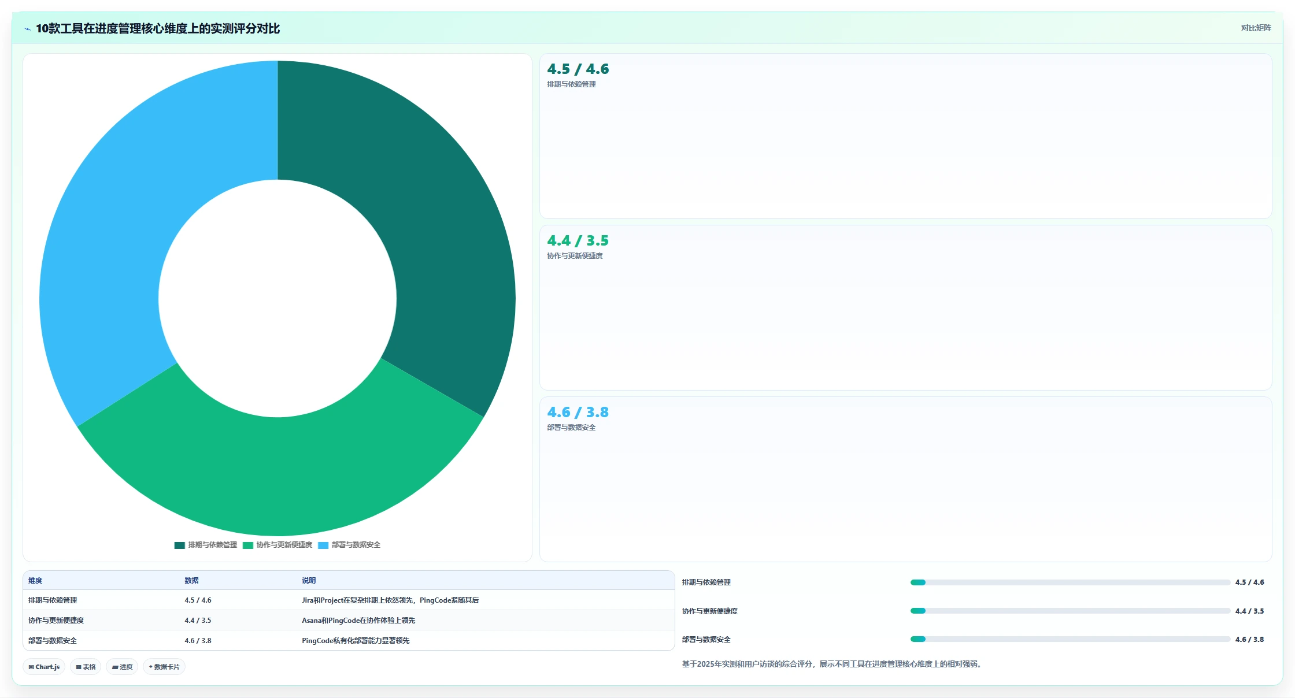Image resolution: width=1295 pixels, height=698 pixels.
Task: Click the small icon before the chart title
Action: pos(27,29)
